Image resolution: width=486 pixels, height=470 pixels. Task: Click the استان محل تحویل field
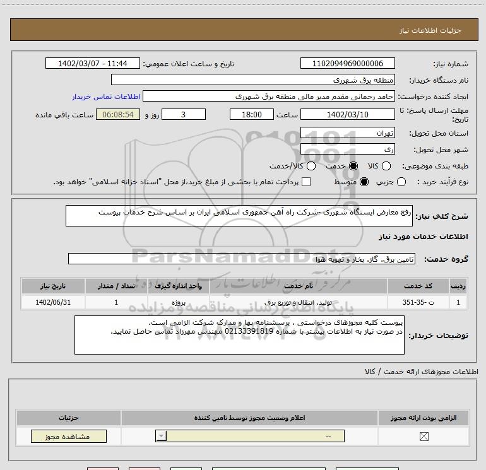point(347,133)
